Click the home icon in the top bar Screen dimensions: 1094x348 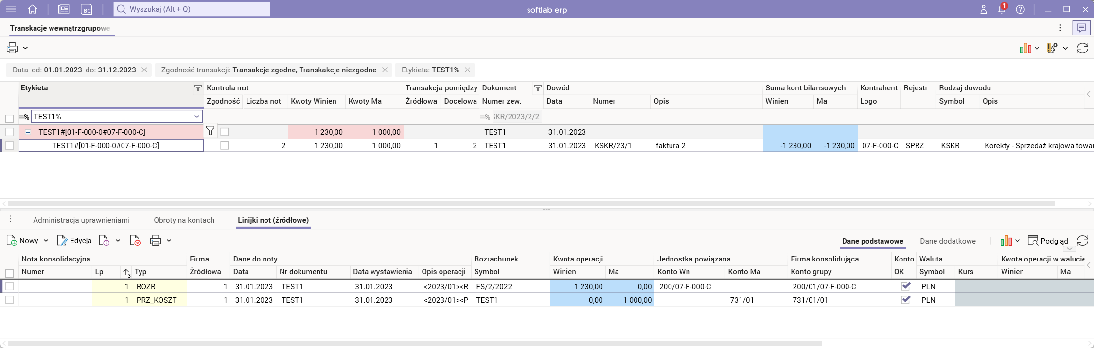pos(33,9)
